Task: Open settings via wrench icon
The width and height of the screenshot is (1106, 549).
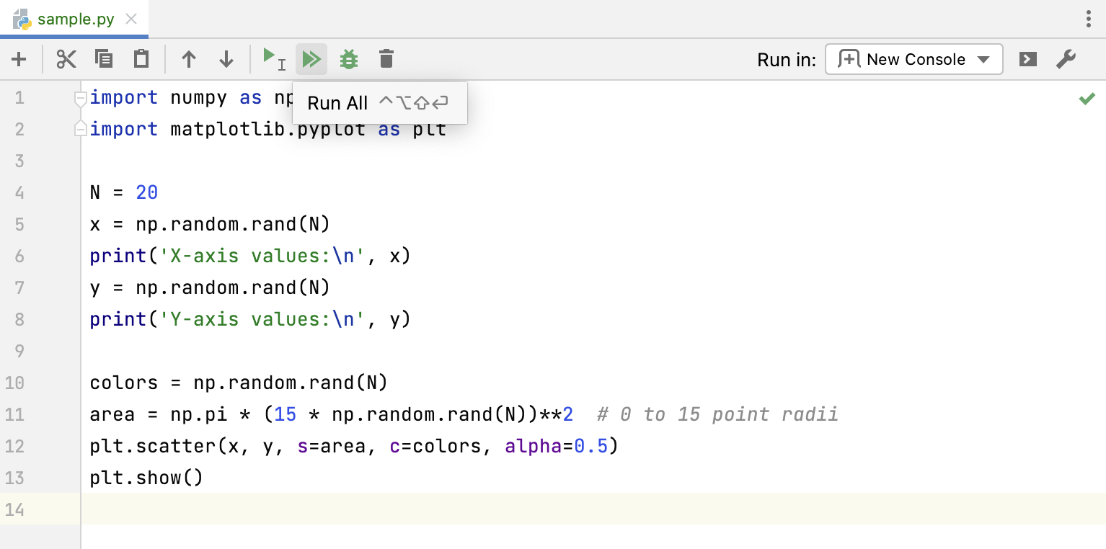Action: click(x=1066, y=59)
